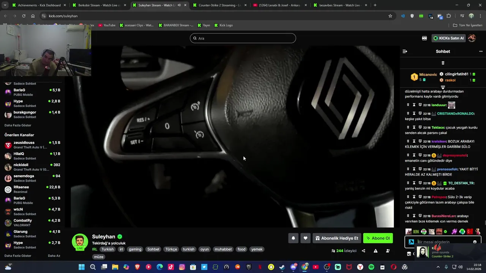486x273 pixels.
Task: Expand Daha Fazla Göster for recommended channels
Action: pyautogui.click(x=18, y=256)
